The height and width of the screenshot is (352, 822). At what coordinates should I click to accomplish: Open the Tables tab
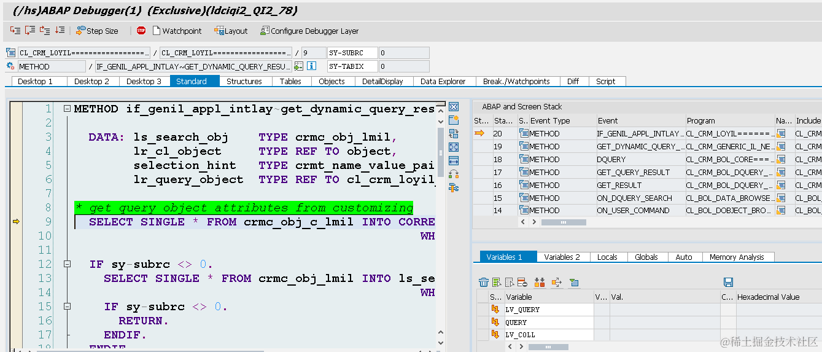tap(290, 81)
